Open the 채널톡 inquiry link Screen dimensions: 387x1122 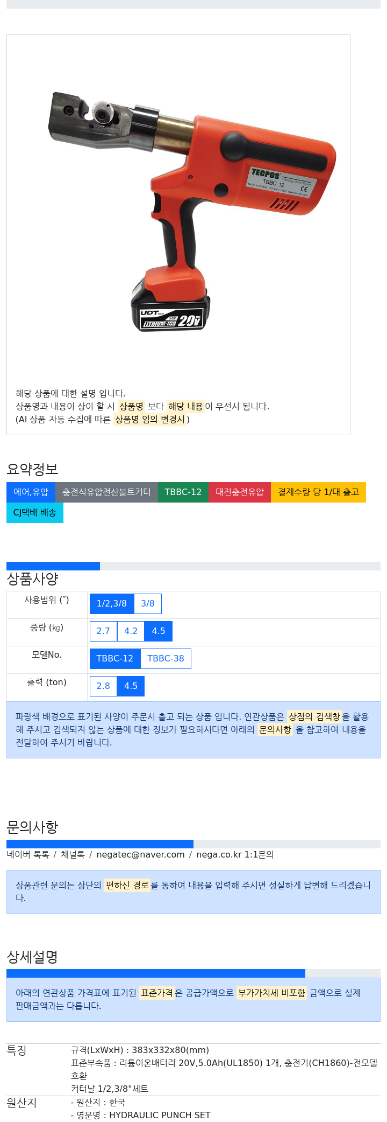click(73, 855)
